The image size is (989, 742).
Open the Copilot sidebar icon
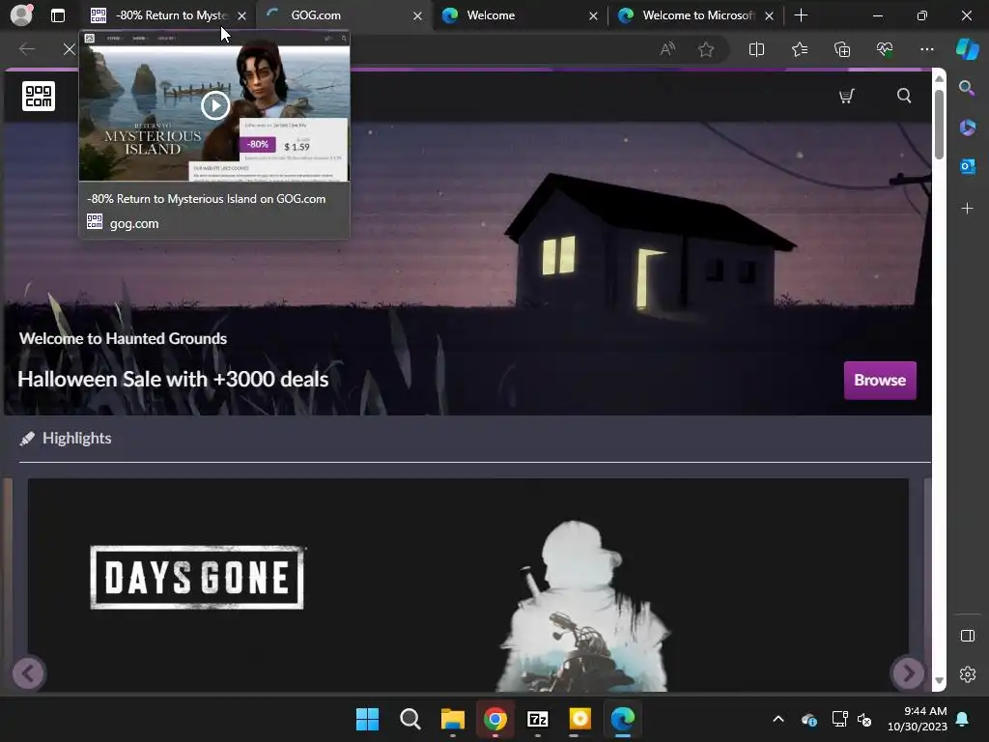coord(967,49)
